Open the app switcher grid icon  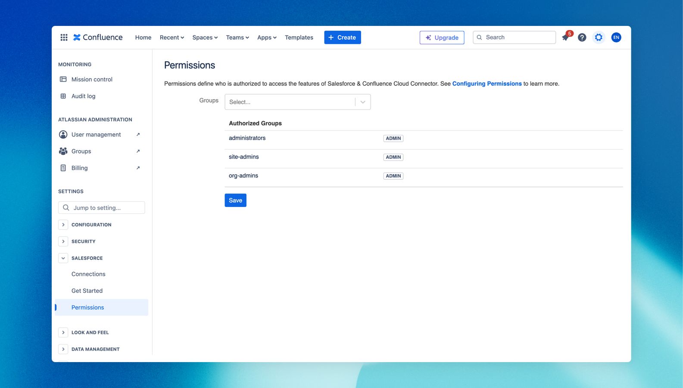64,38
